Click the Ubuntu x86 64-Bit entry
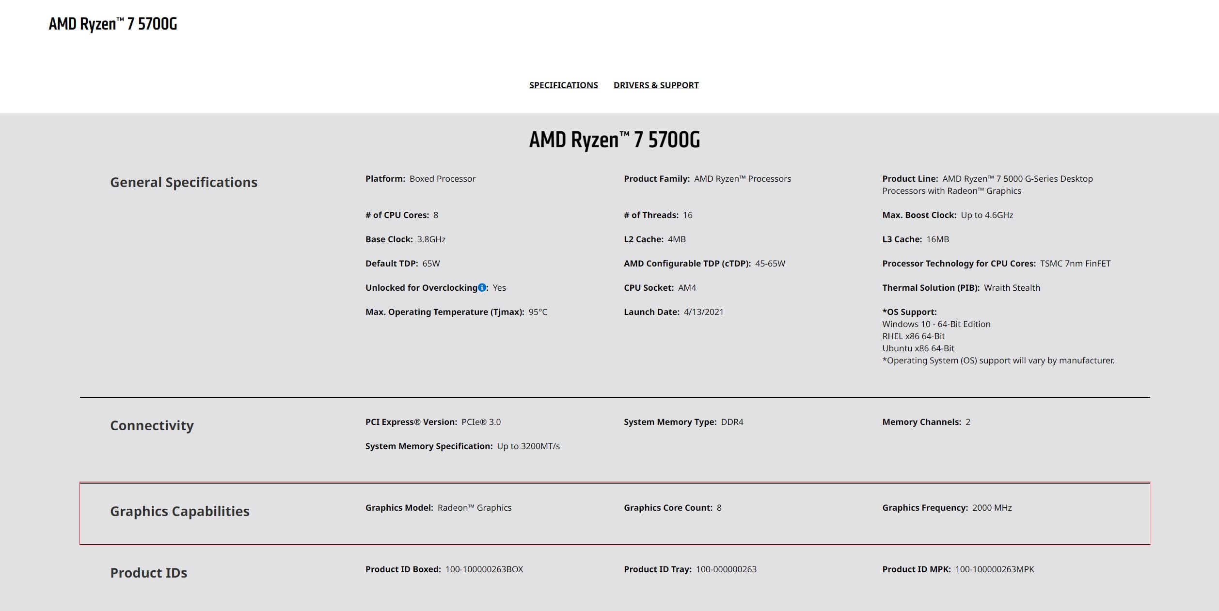The height and width of the screenshot is (611, 1219). click(x=918, y=348)
